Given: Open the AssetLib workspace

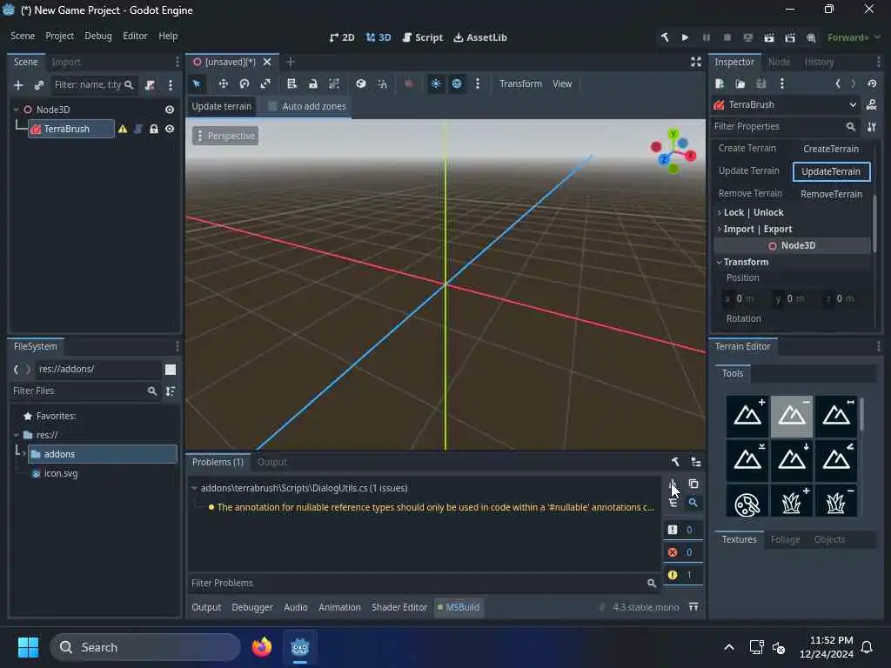Looking at the screenshot, I should point(480,37).
